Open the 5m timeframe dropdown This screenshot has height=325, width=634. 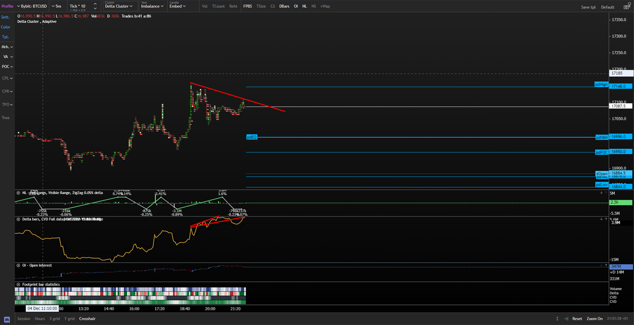[58, 6]
